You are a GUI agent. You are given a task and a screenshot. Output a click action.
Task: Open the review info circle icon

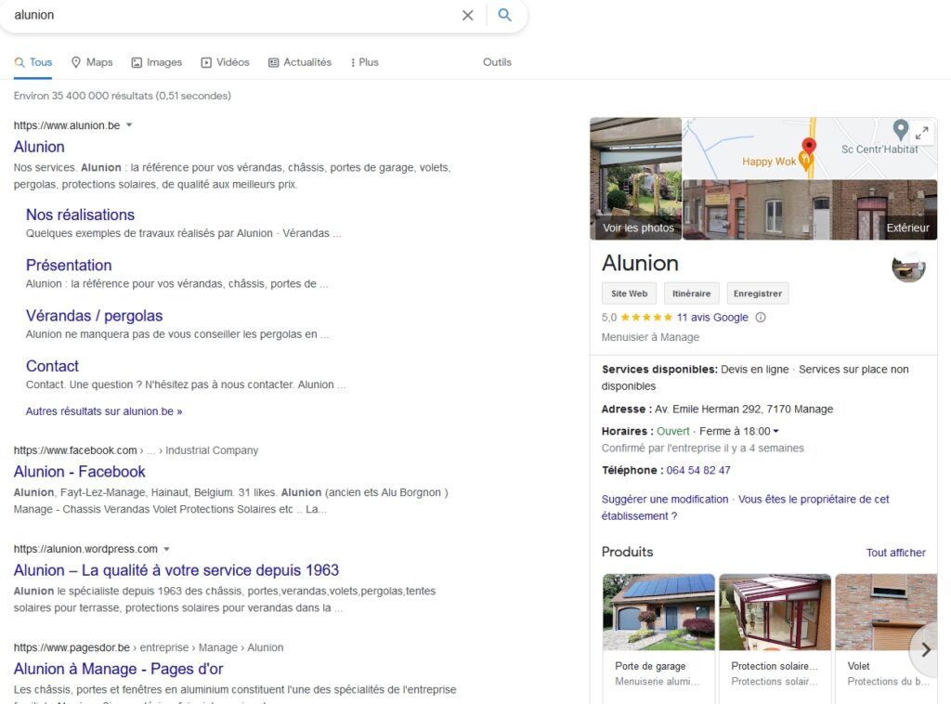761,317
